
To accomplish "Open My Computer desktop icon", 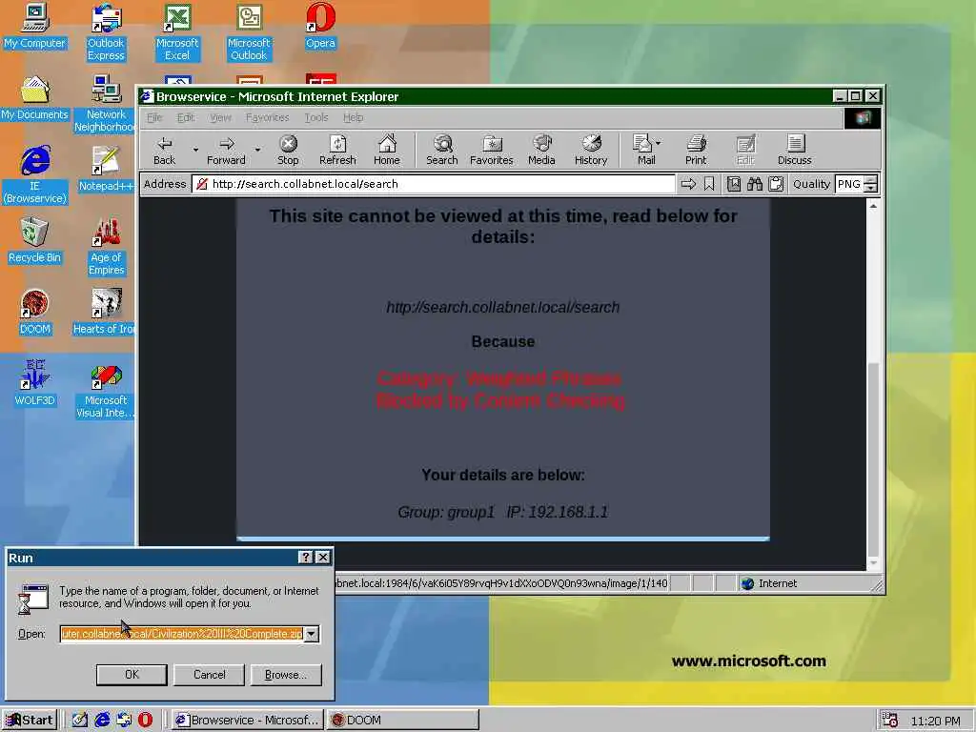I will (35, 26).
